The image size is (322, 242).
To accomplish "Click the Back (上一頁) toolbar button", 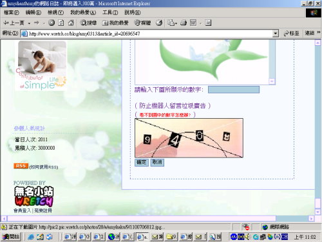I will tap(14, 23).
